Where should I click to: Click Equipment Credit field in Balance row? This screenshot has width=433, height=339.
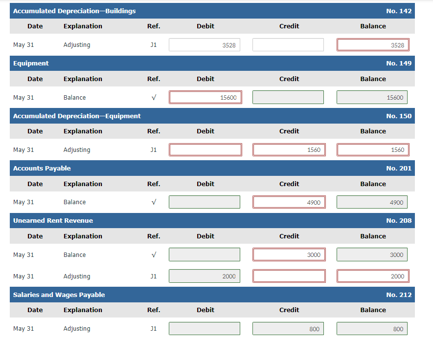(288, 97)
